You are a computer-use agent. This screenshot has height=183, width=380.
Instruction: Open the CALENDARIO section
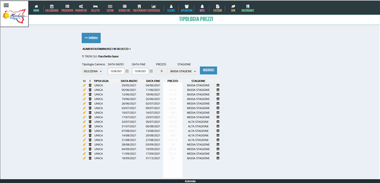point(52,9)
